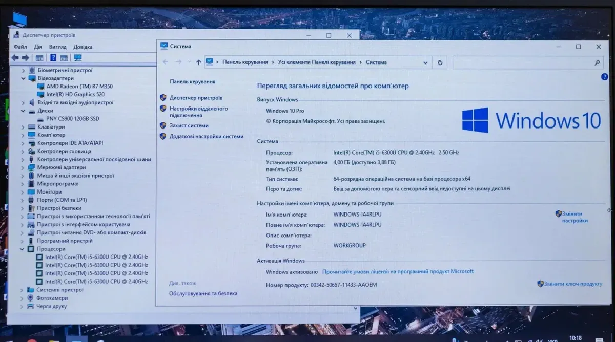Image resolution: width=615 pixels, height=342 pixels.
Task: Open the Microsoft license terms link
Action: pyautogui.click(x=398, y=272)
